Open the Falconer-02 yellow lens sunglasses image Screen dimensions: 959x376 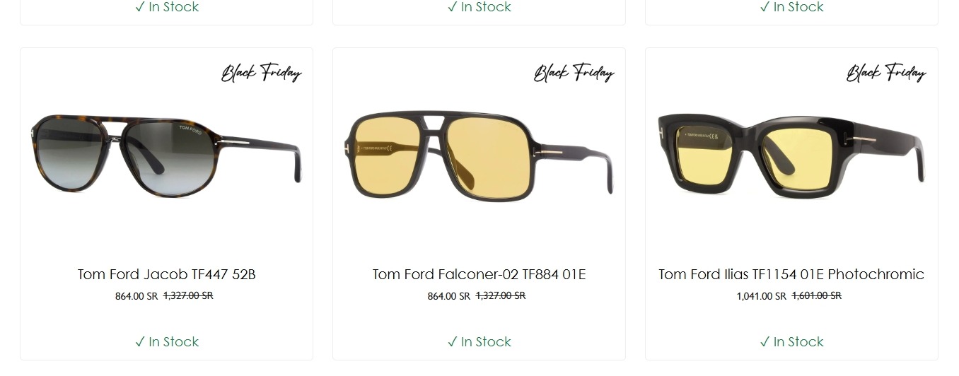(479, 157)
